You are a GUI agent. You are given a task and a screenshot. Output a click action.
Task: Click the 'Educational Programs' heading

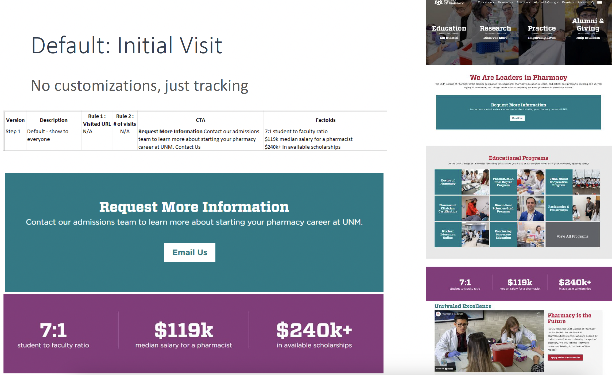pyautogui.click(x=518, y=158)
